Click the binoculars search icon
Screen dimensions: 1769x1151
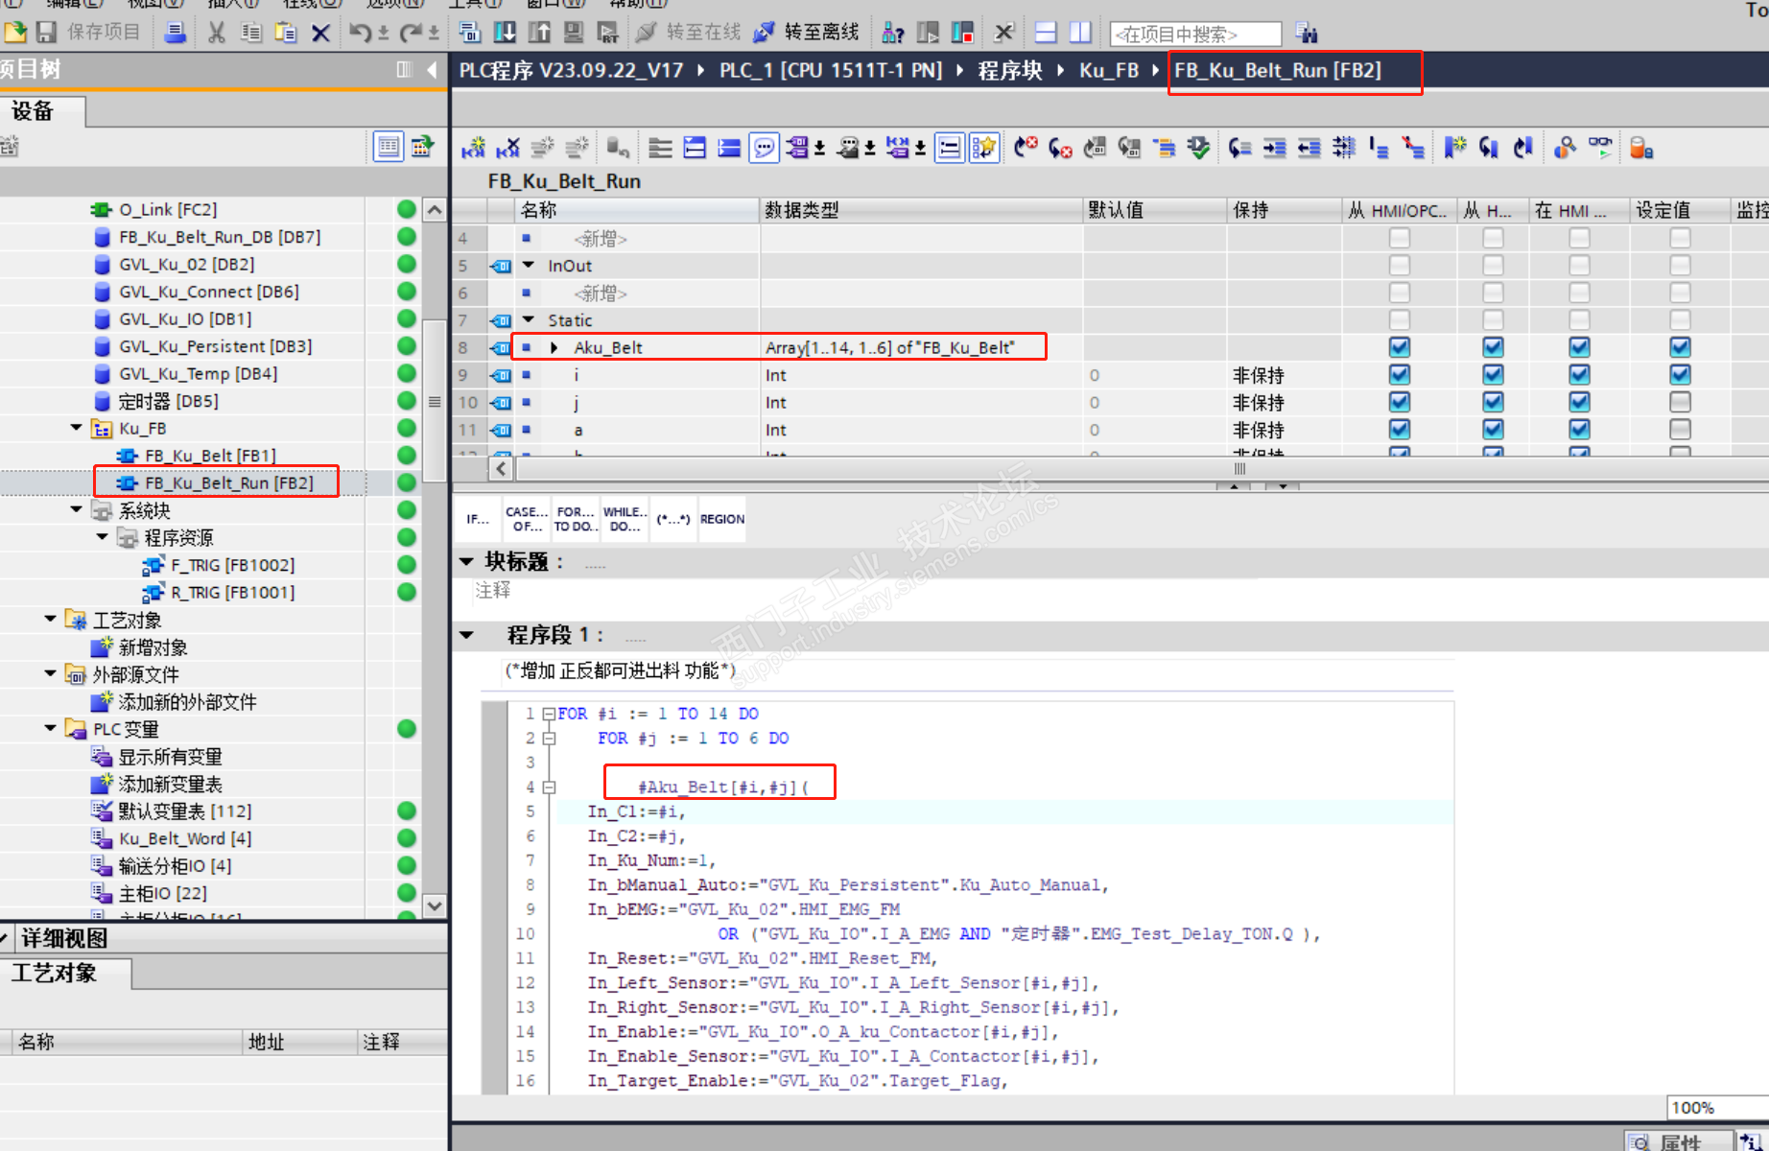pos(1307,33)
